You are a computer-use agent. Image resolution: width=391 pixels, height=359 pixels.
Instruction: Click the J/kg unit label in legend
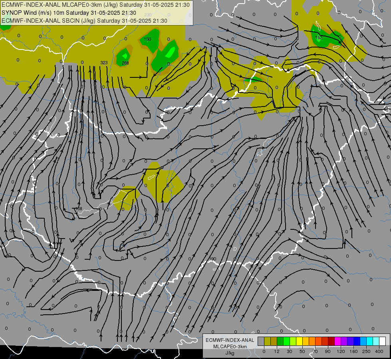coord(230,353)
